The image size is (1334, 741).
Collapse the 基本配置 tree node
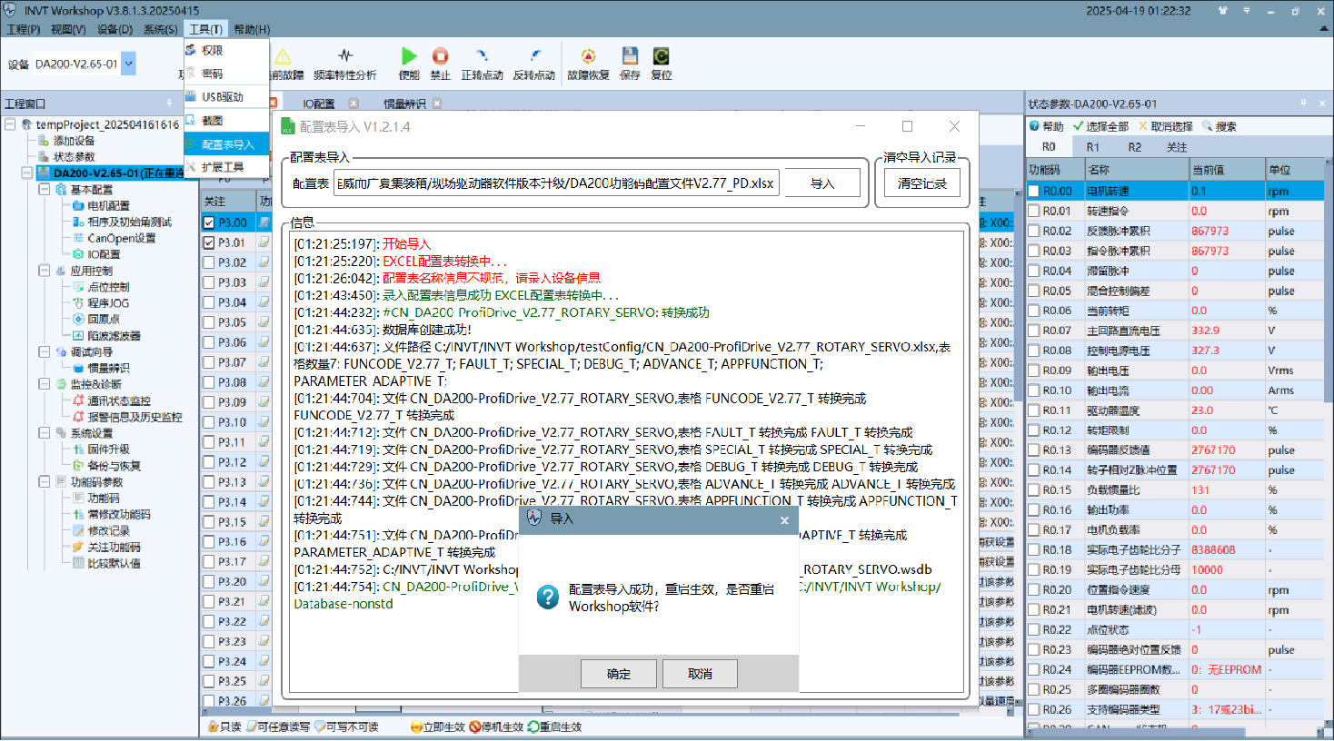pyautogui.click(x=44, y=190)
